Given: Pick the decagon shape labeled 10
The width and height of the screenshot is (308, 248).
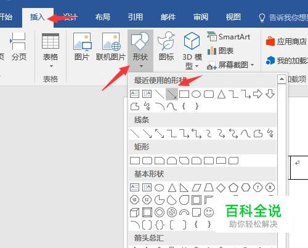Looking at the screenshot, I should (x=135, y=200).
